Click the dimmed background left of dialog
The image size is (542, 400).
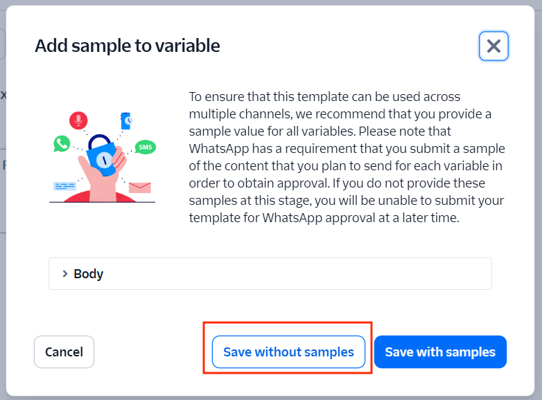click(3, 208)
